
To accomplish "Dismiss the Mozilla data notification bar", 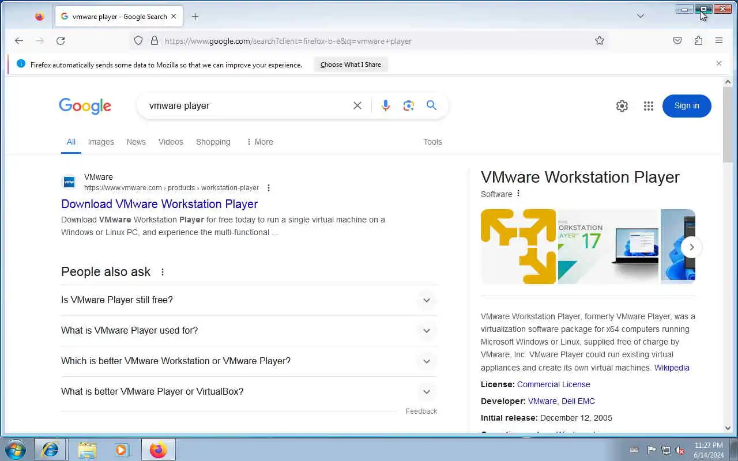I will click(x=719, y=63).
